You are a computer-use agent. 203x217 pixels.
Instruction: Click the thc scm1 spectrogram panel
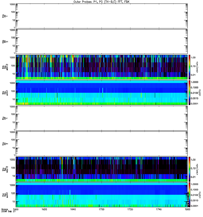(x=102, y=195)
